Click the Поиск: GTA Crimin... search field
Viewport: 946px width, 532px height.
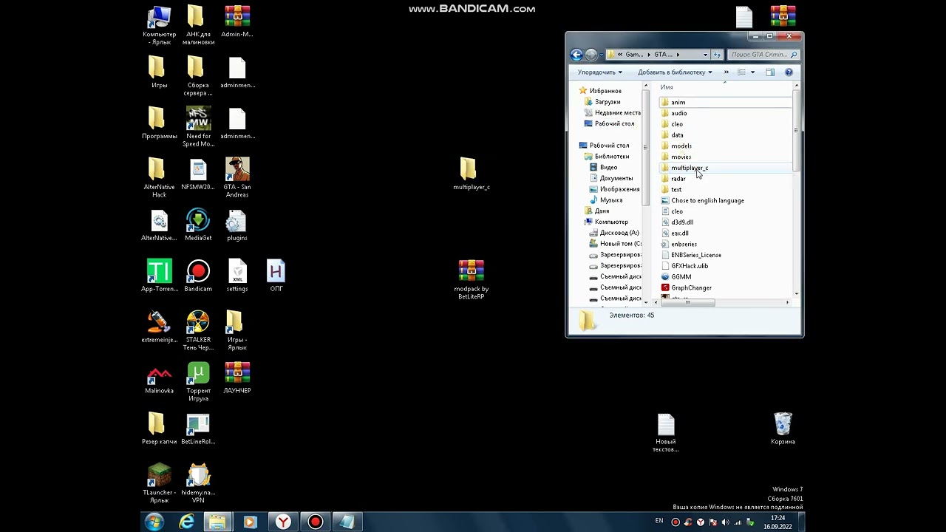click(764, 55)
